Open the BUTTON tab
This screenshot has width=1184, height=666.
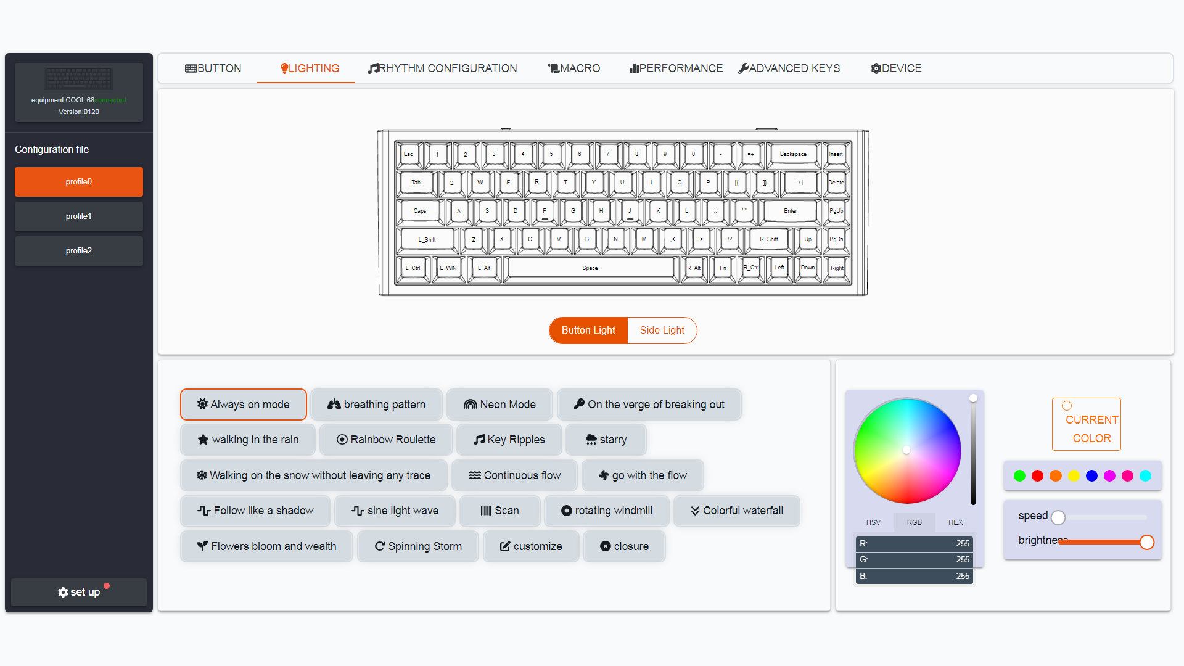(213, 68)
